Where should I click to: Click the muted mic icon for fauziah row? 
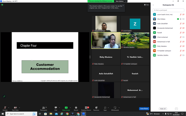180,32
